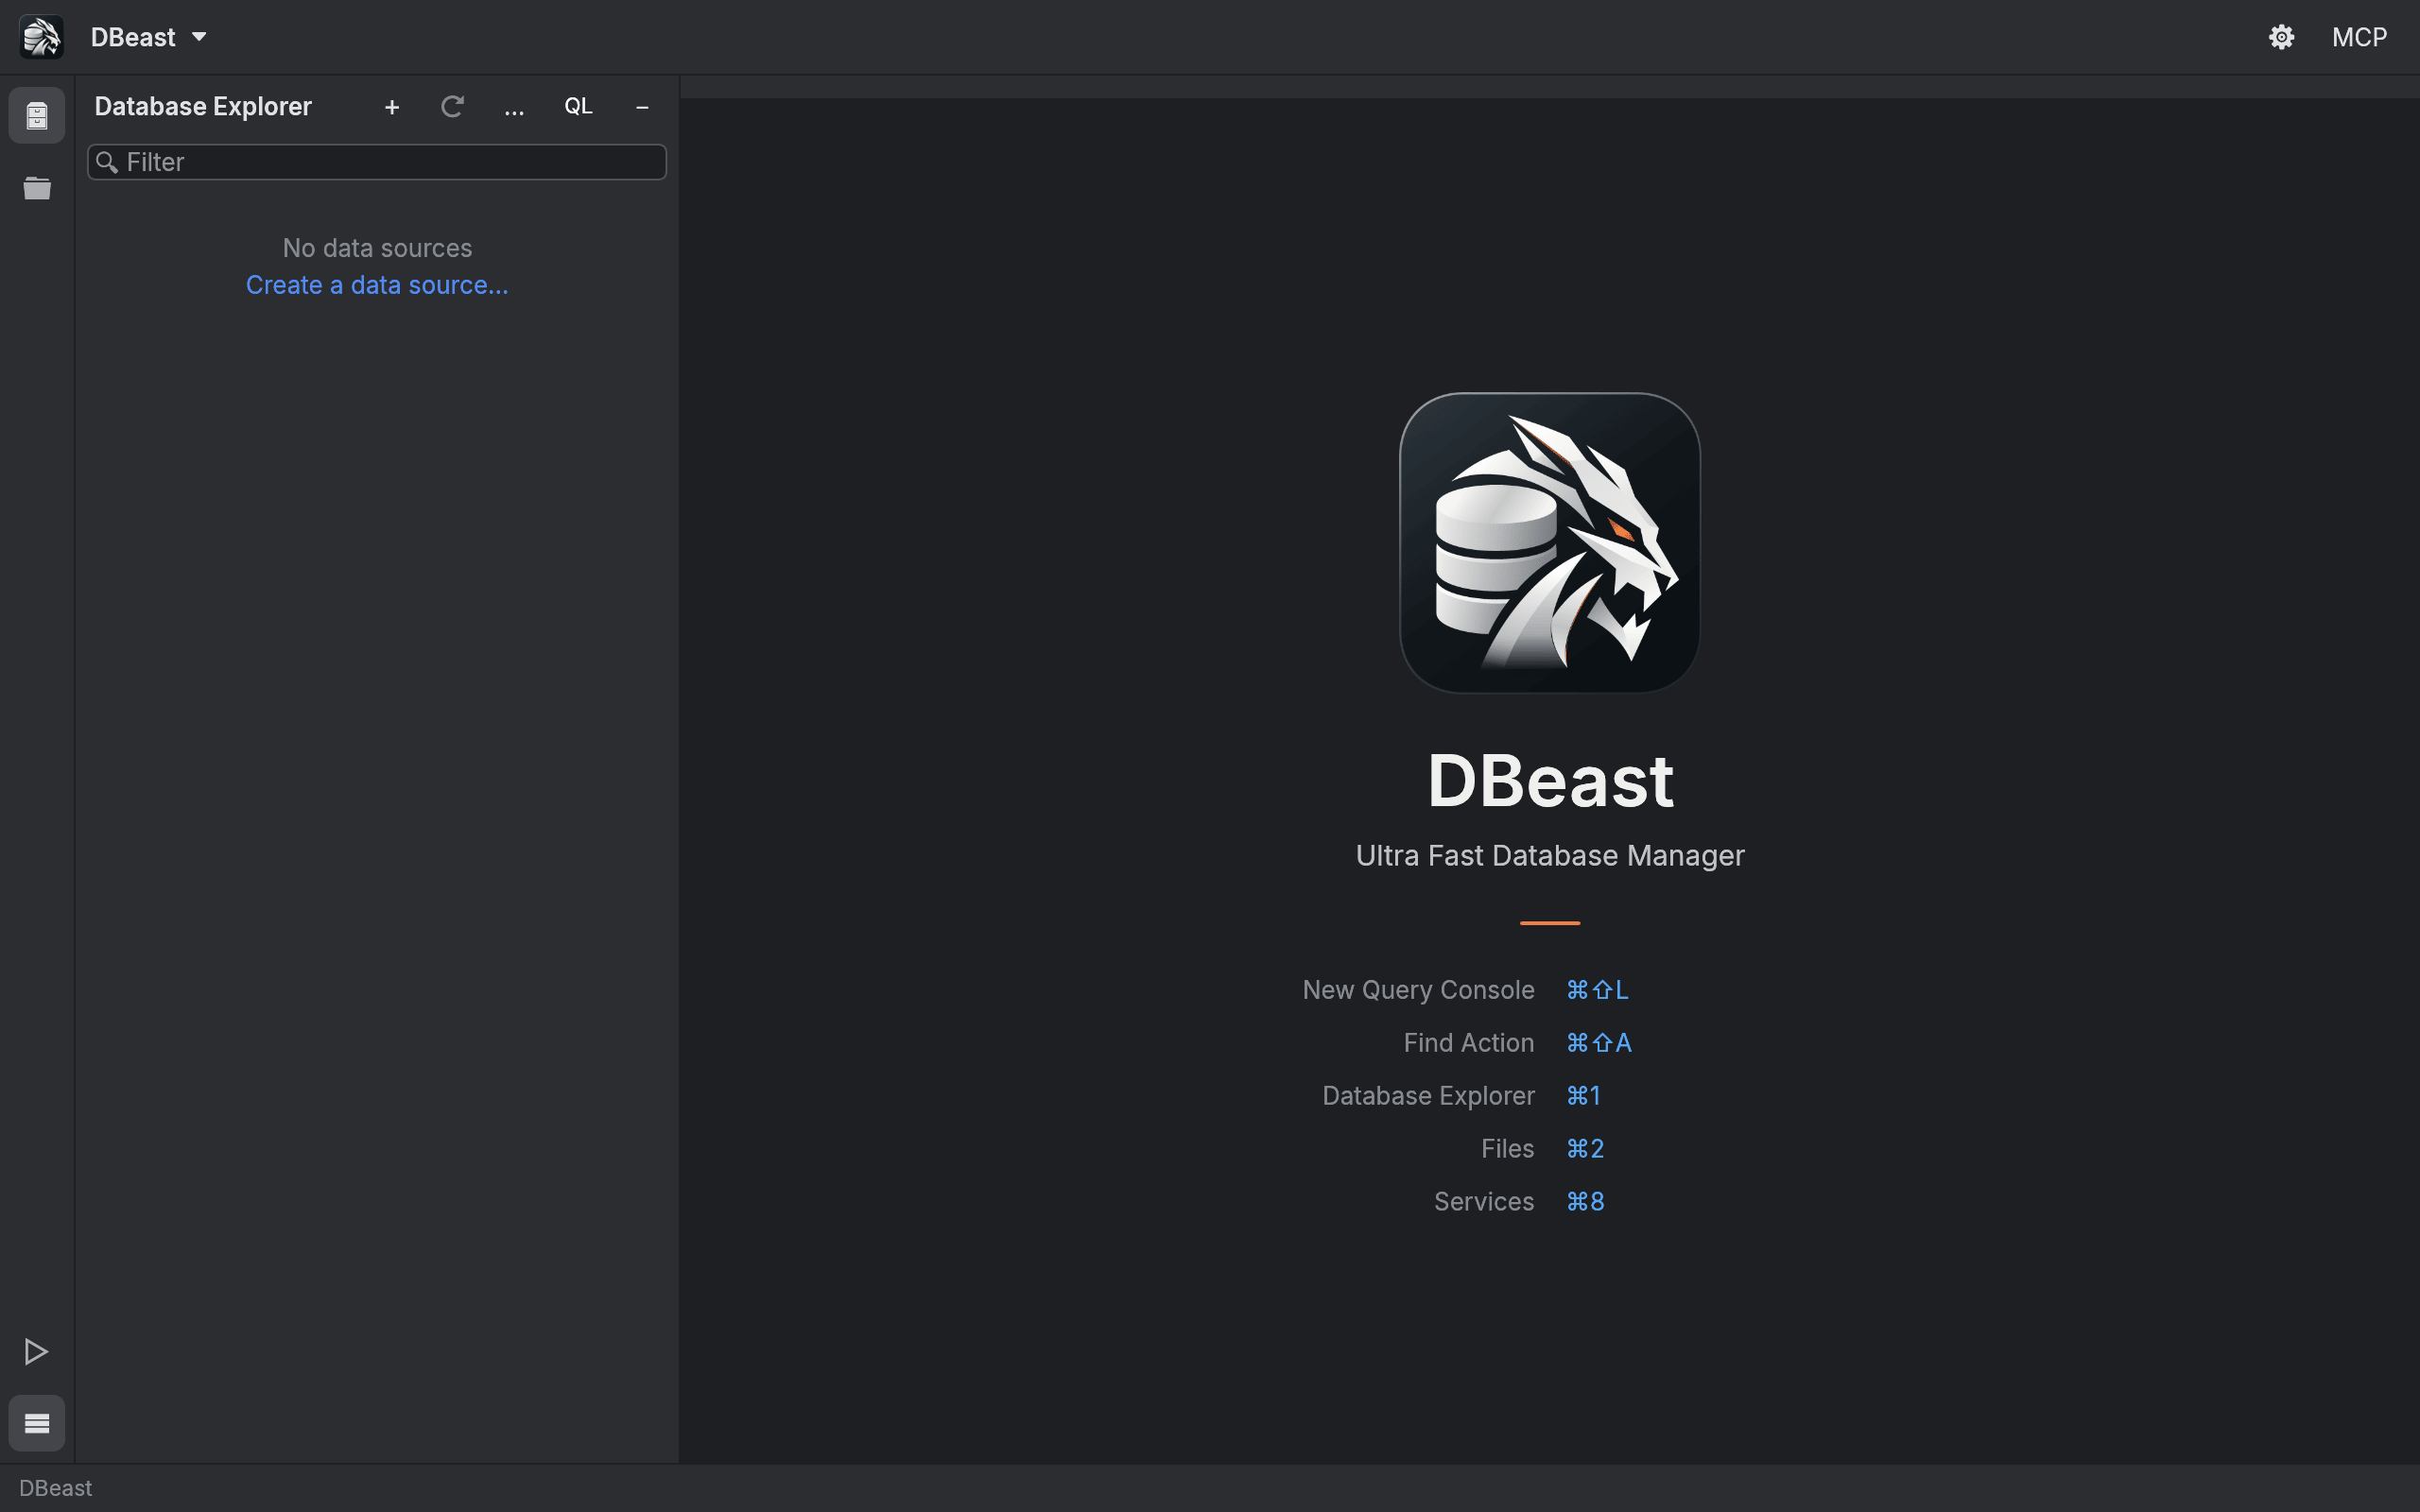Click the Database Explorer panel title
Screen dimensions: 2420x1512
[x=203, y=107]
